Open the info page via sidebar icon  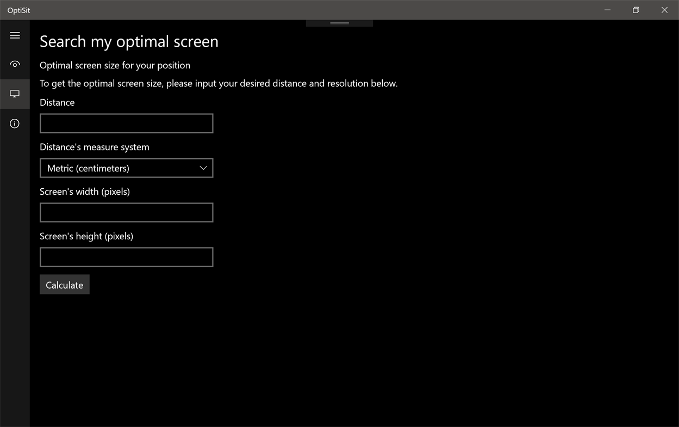(15, 123)
